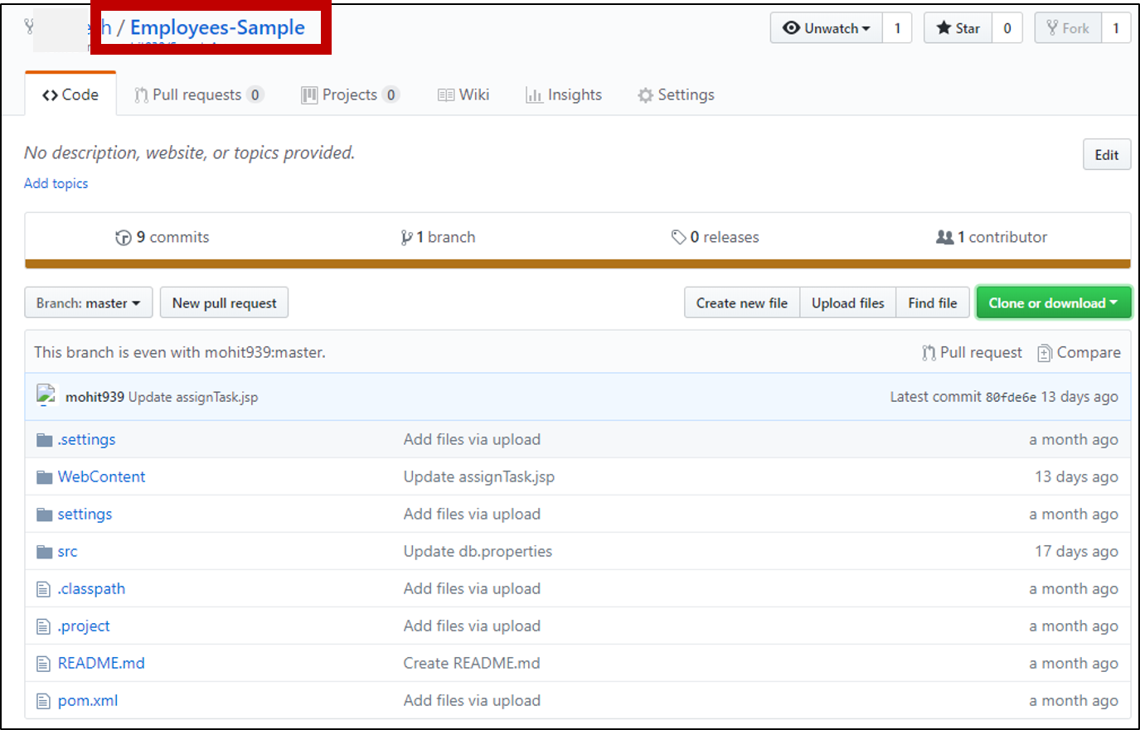Switch to the Pull requests tab
1140x730 pixels.
coord(197,95)
